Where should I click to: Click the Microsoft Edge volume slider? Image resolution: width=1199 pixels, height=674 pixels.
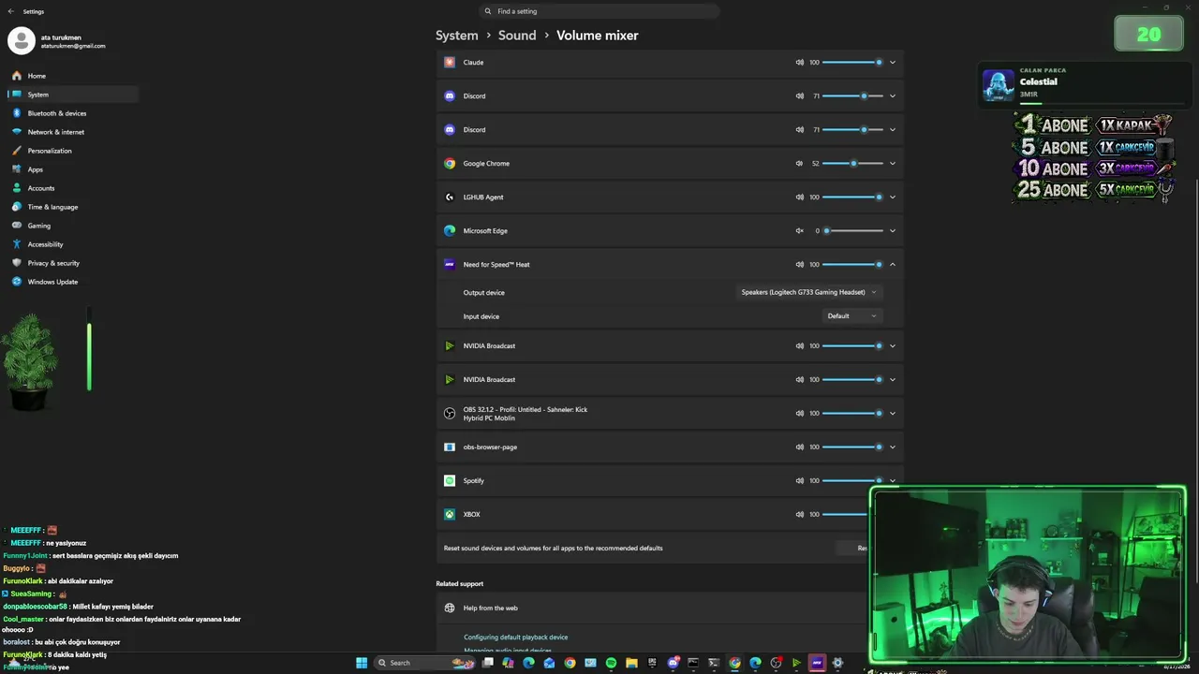coord(852,231)
